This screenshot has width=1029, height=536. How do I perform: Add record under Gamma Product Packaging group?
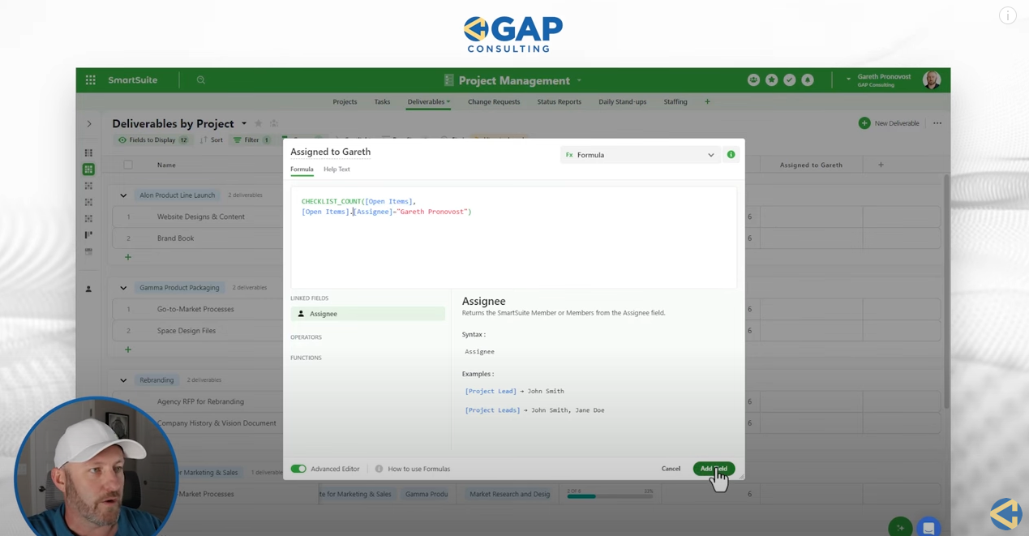pyautogui.click(x=128, y=349)
